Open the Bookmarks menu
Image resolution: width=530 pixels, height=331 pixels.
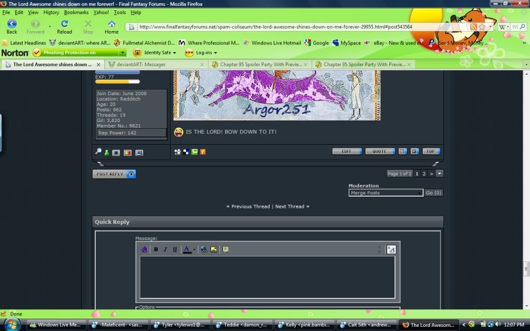(76, 12)
